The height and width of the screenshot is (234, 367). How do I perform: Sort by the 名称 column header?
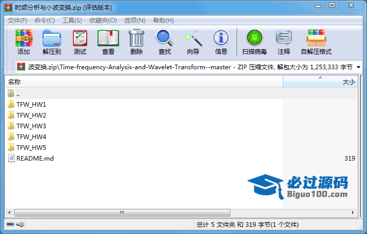(x=144, y=82)
